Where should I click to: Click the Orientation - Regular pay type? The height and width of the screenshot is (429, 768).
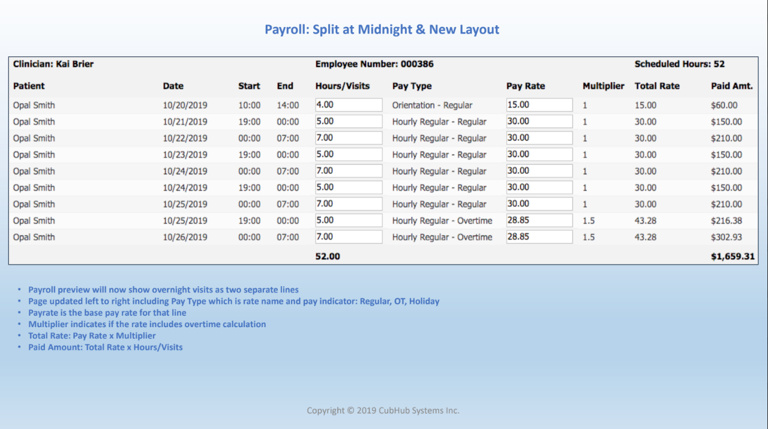[x=432, y=105]
